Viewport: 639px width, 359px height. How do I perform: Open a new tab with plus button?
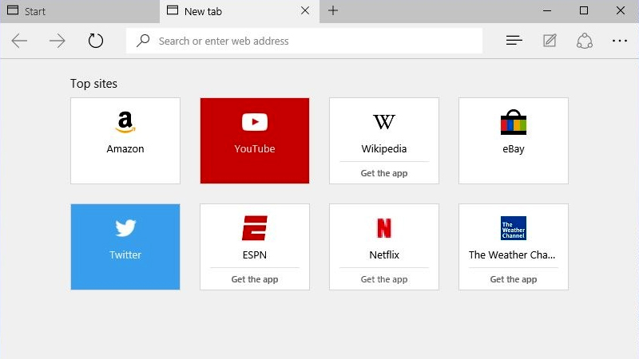pyautogui.click(x=333, y=11)
